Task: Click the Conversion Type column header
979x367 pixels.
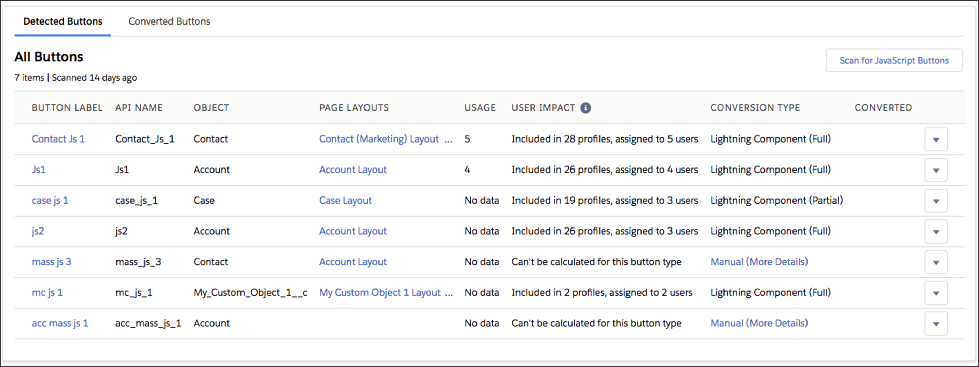Action: click(755, 108)
